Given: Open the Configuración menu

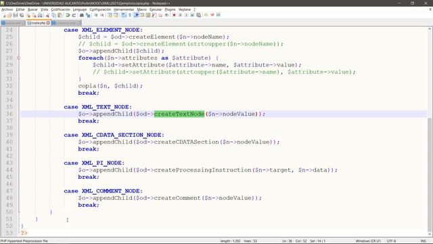Looking at the screenshot, I should click(100, 9).
